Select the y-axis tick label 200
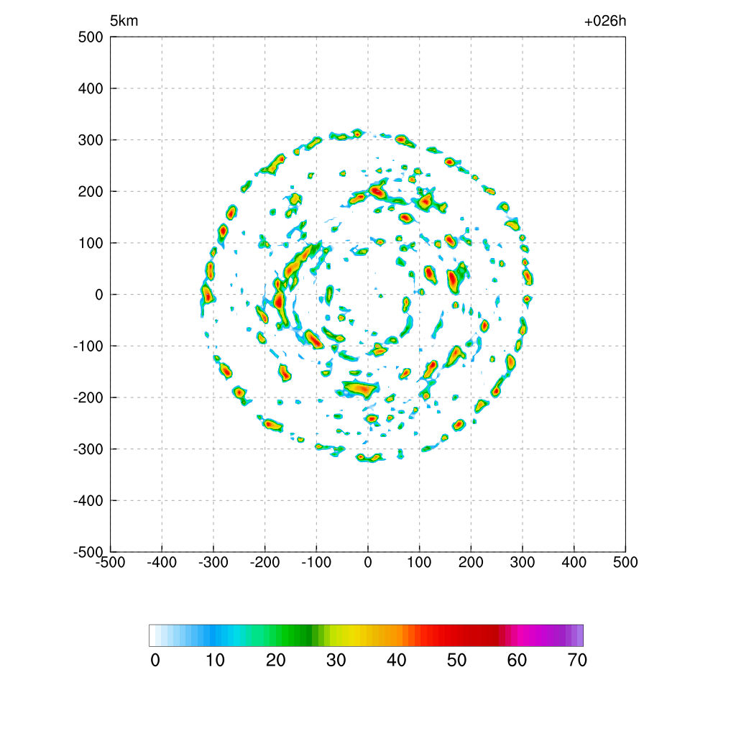 91,191
